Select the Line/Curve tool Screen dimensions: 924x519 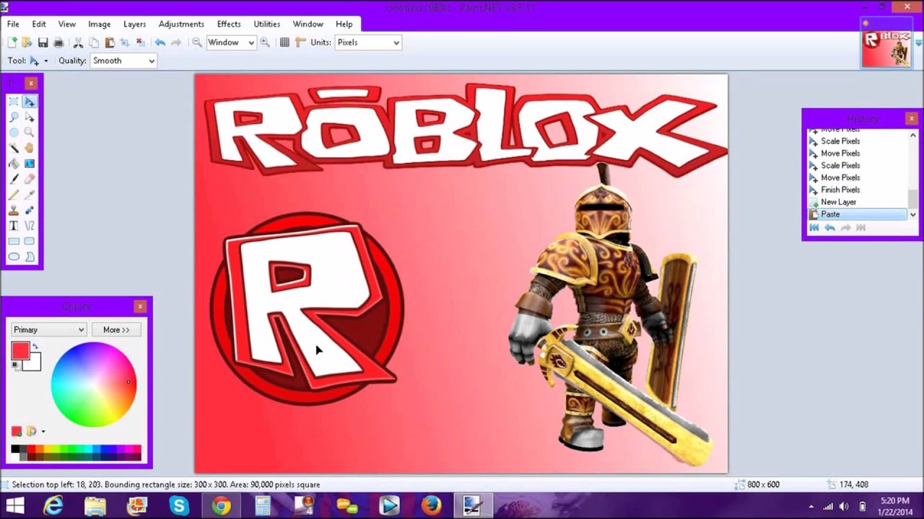click(30, 226)
